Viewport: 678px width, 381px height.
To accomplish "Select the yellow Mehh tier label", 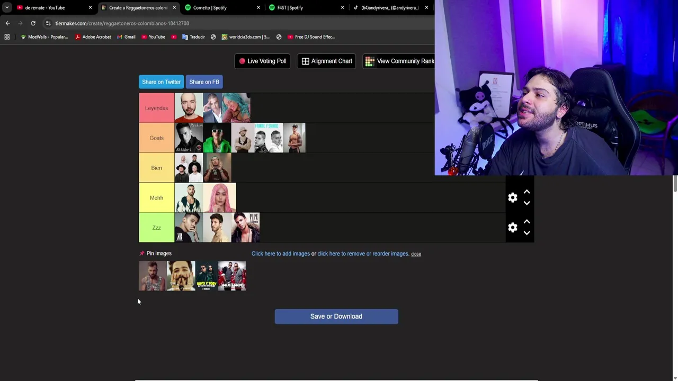I will (156, 197).
